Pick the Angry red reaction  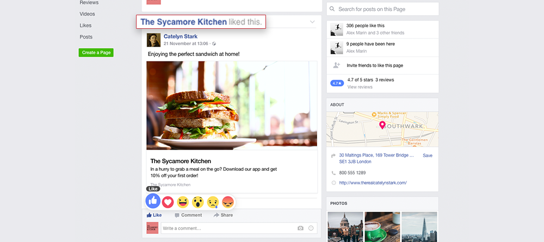pos(227,202)
